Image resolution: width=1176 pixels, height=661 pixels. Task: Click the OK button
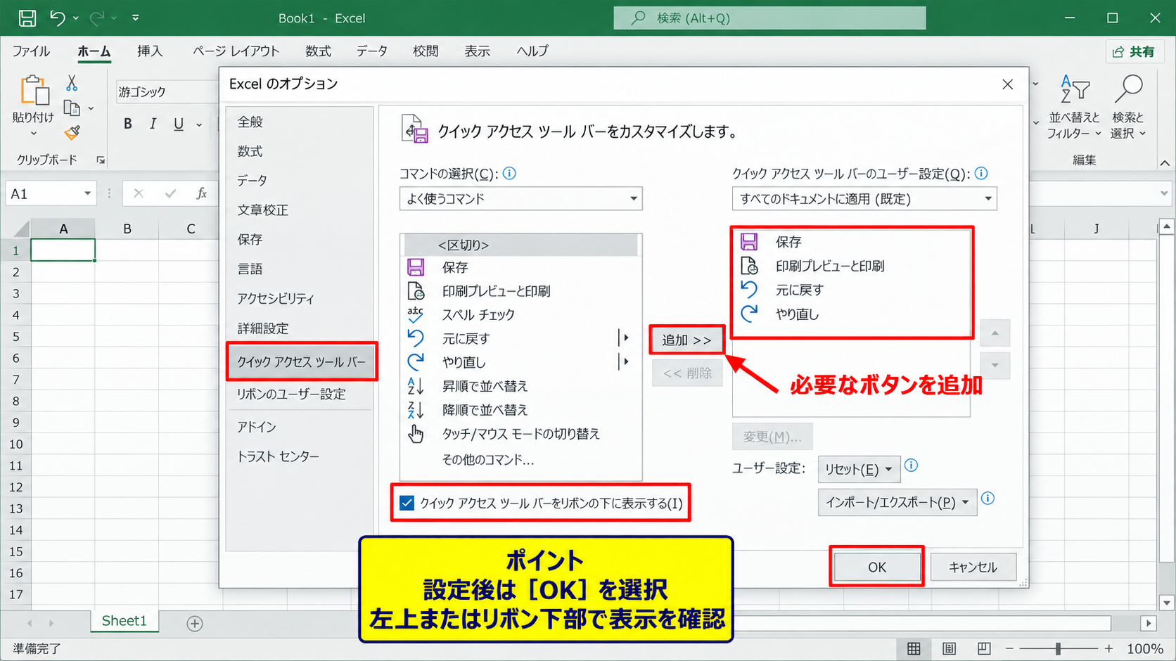(877, 567)
